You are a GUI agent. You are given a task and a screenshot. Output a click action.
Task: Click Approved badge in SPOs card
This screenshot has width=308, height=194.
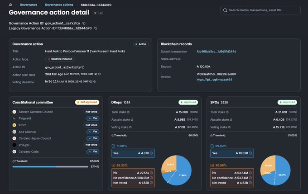(287, 102)
